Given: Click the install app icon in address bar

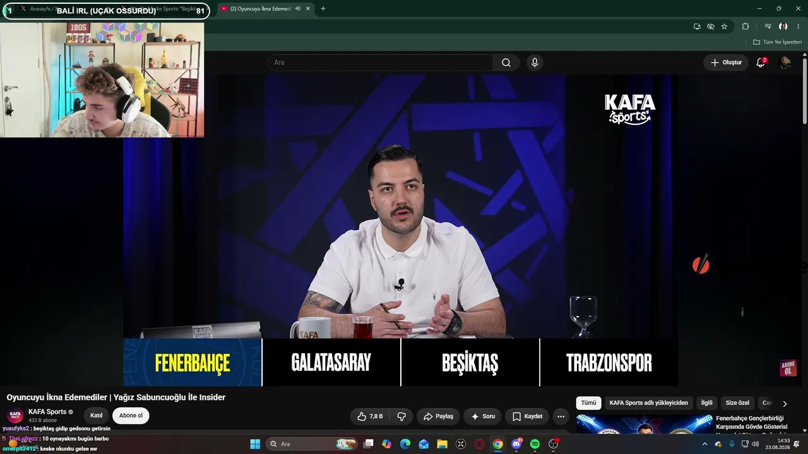Looking at the screenshot, I should tap(697, 26).
